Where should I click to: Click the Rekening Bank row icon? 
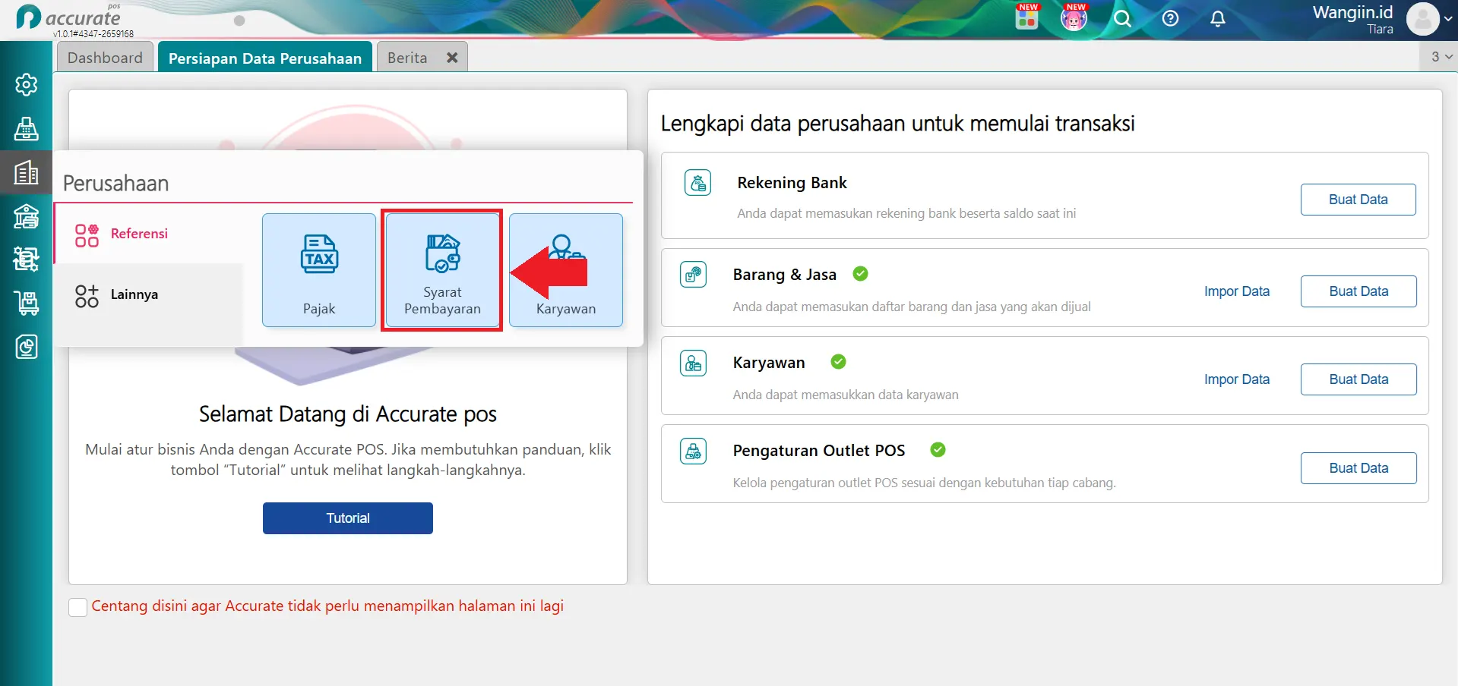[697, 183]
